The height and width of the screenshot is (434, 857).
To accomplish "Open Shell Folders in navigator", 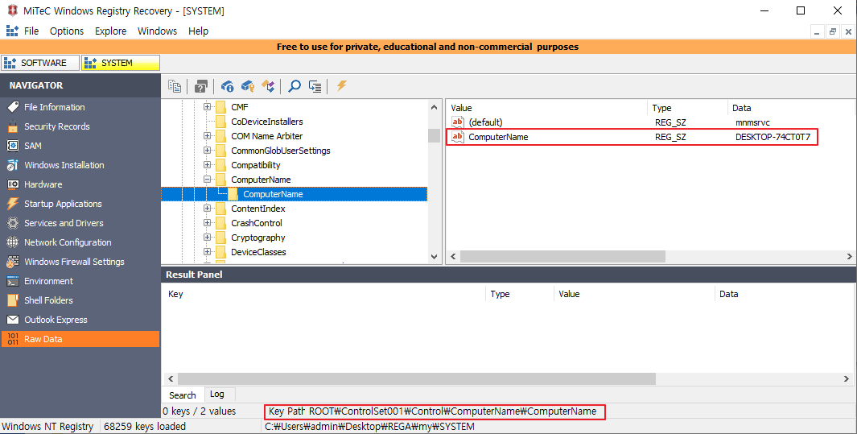I will pos(80,300).
